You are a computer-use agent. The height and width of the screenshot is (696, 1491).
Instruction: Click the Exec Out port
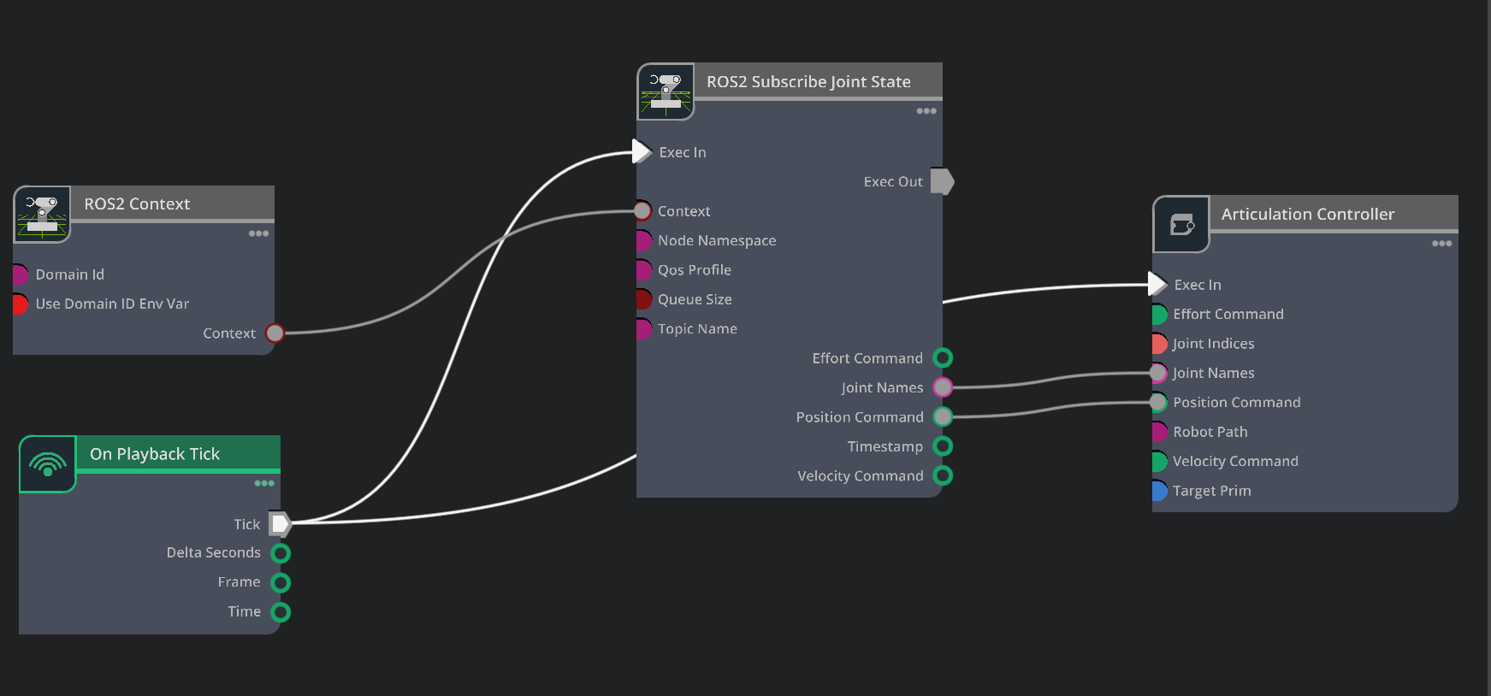pos(942,181)
